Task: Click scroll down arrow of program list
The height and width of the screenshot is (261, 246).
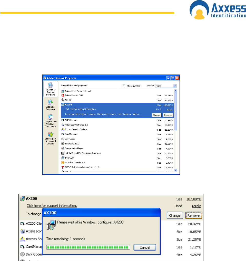Action: 175,170
